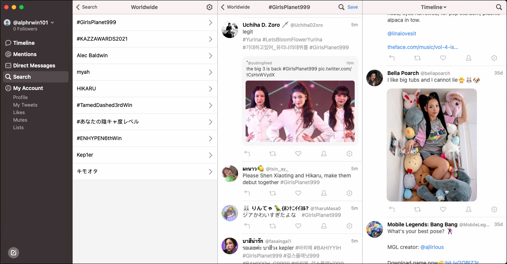The width and height of the screenshot is (507, 264).
Task: Open gear options on Bella Poarch tweet
Action: [x=494, y=209]
